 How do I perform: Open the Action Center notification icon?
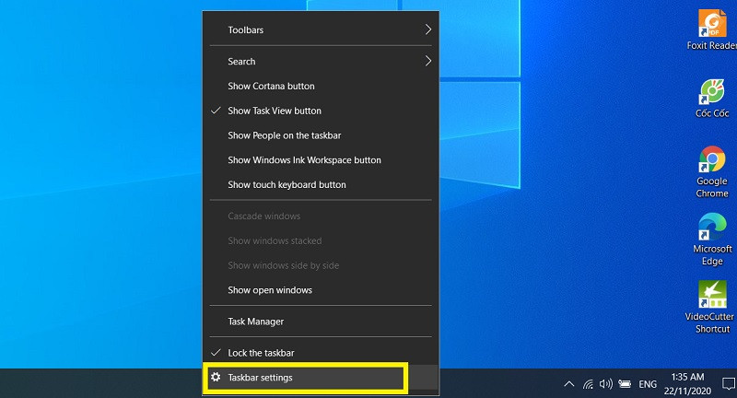728,383
